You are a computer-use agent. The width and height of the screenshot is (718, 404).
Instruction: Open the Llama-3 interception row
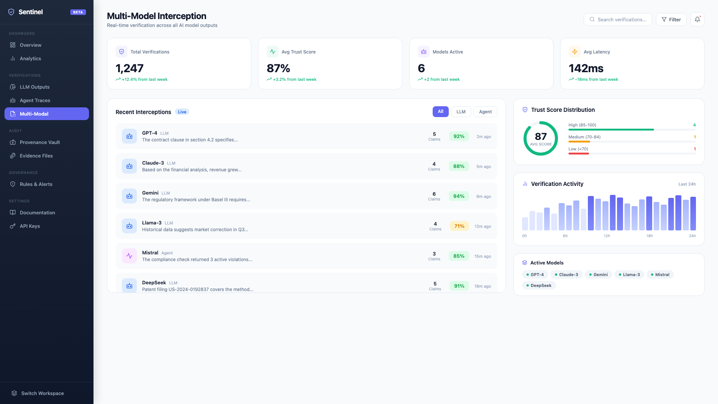coord(306,226)
